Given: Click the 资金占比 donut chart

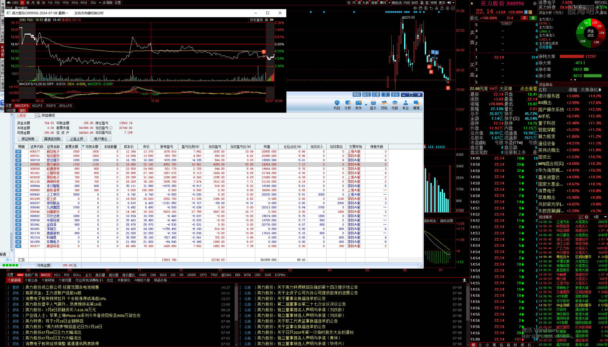Looking at the screenshot, I should point(591,33).
